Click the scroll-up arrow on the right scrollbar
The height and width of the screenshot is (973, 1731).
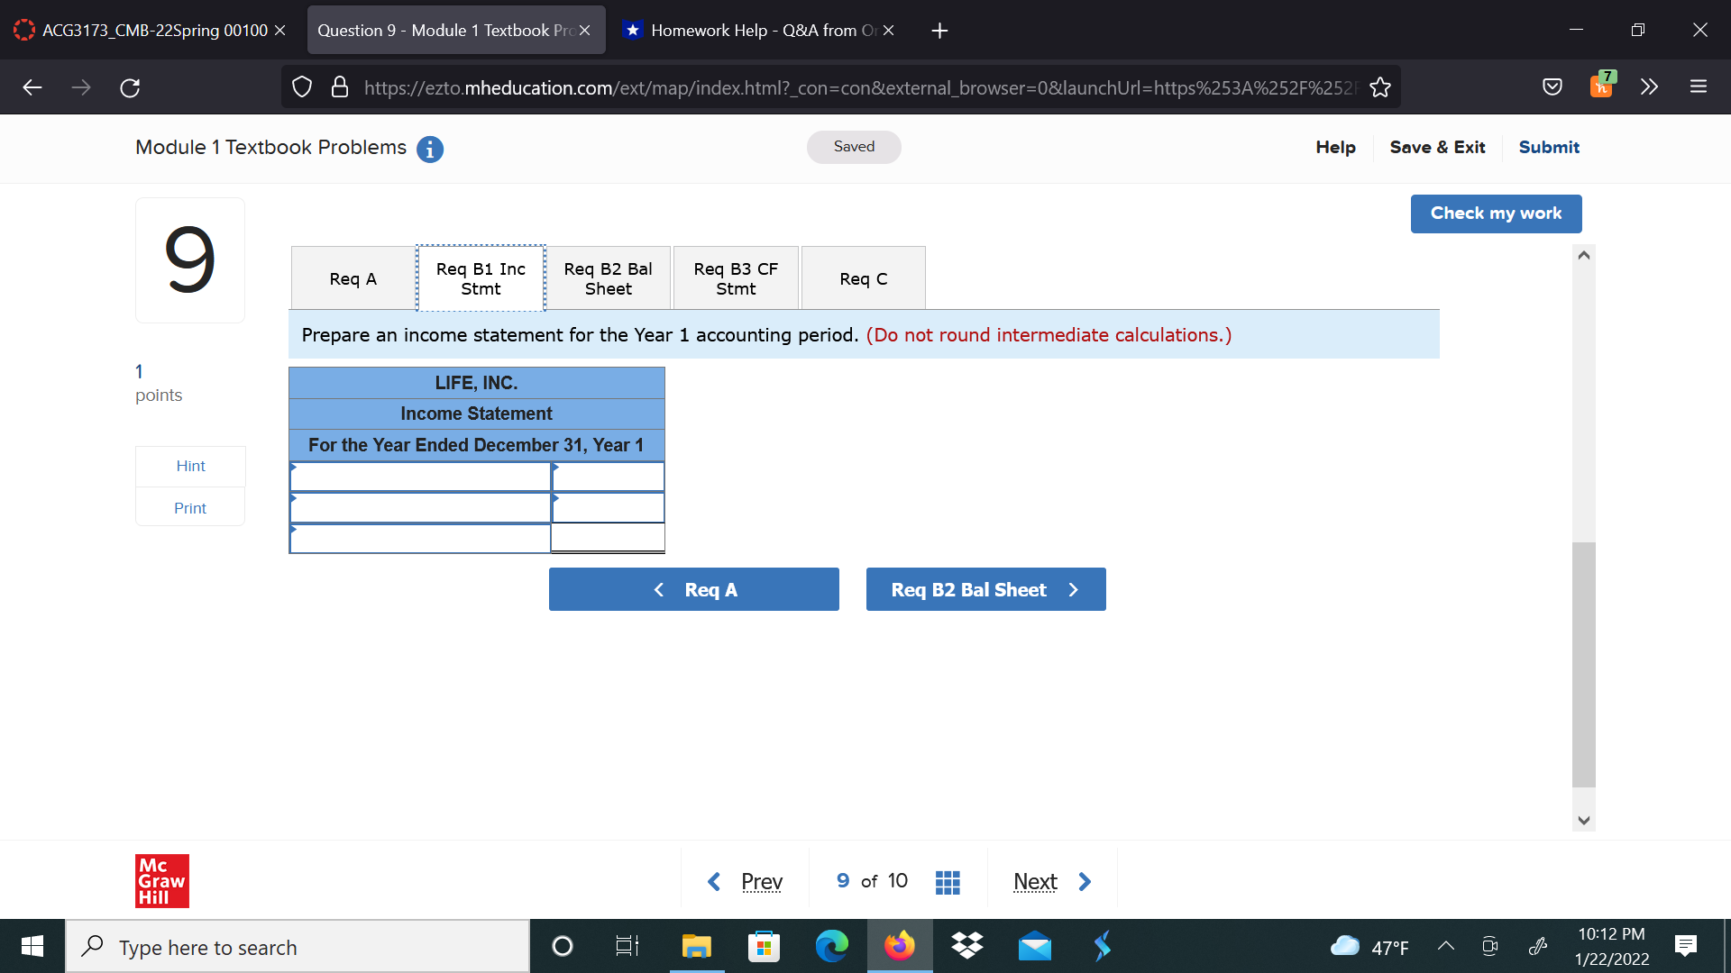tap(1583, 255)
